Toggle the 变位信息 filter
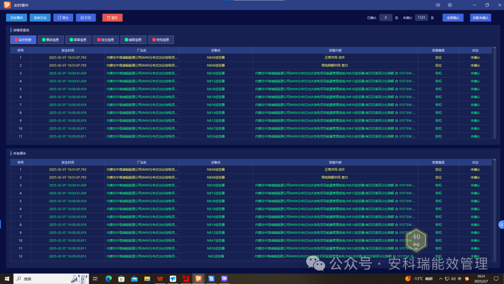This screenshot has height=284, width=504. click(105, 40)
